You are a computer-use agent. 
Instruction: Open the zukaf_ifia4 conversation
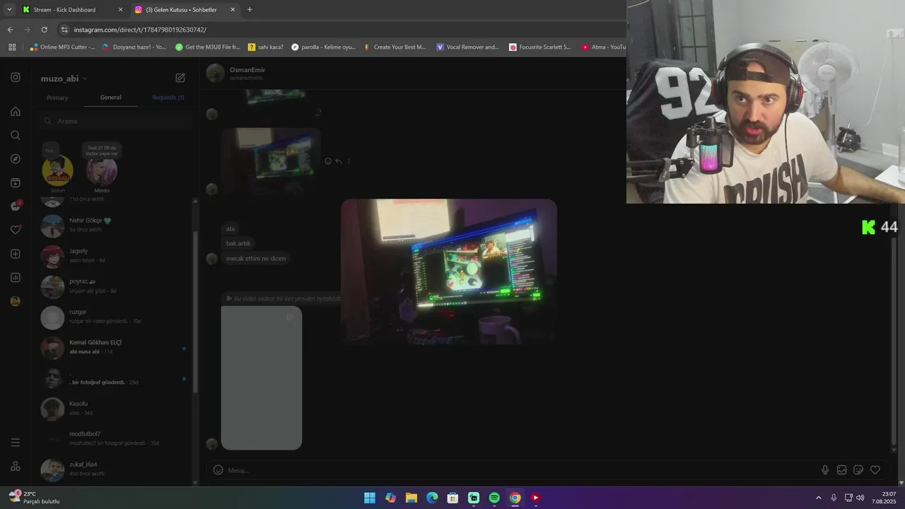(x=112, y=469)
